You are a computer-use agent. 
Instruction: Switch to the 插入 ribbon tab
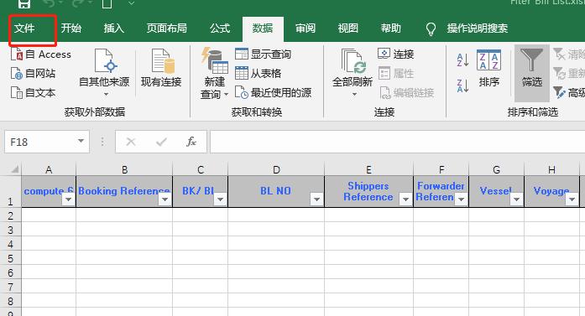(114, 28)
